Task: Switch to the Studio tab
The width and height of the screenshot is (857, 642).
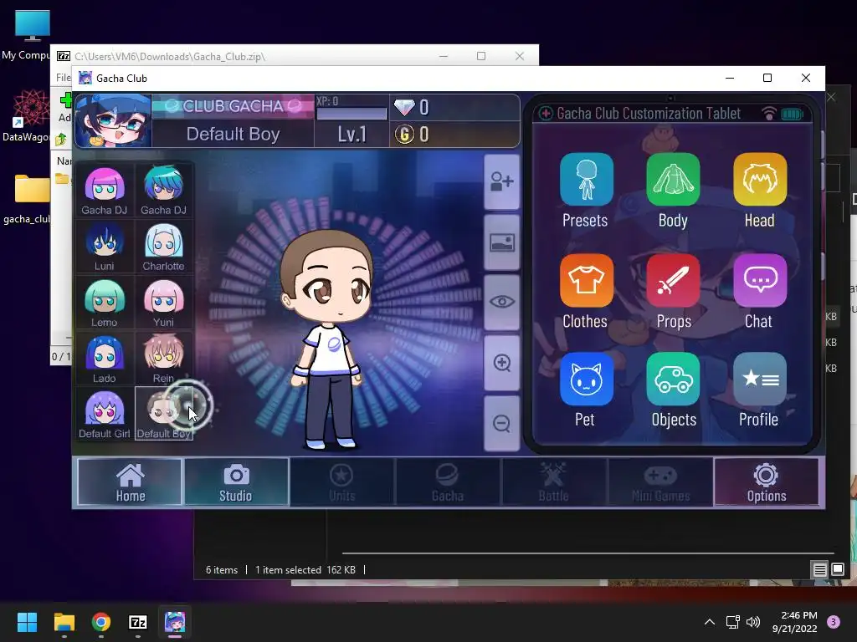Action: coord(236,482)
